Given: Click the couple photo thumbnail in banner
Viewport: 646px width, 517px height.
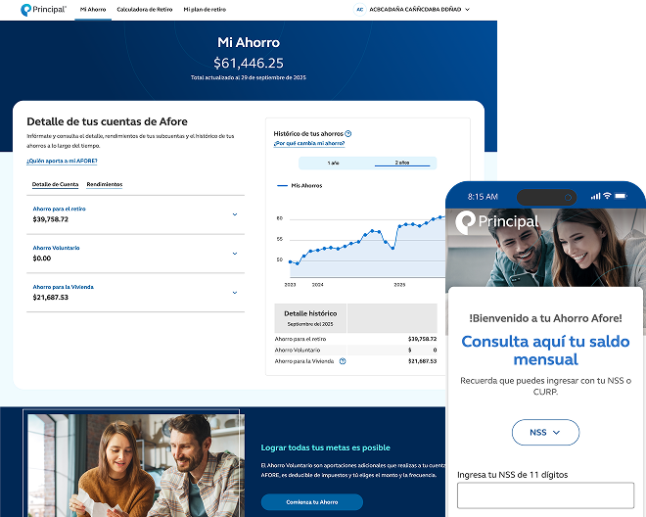Looking at the screenshot, I should 136,465.
